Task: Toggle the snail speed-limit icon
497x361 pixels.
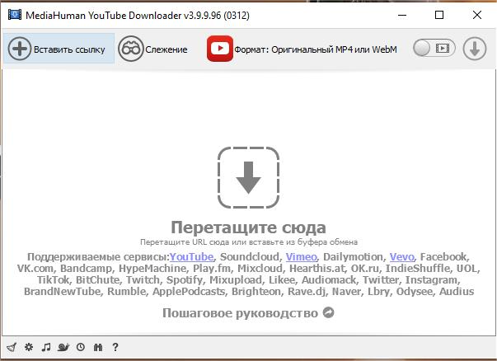Action: coord(63,347)
